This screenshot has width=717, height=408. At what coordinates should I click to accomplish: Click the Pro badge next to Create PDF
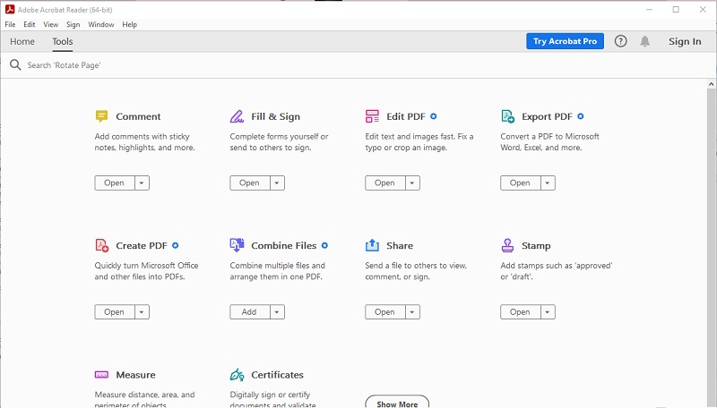[175, 245]
